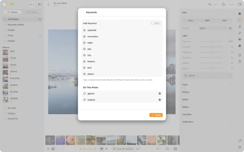This screenshot has width=244, height=152.
Task: Add the city keyword with its plus icon
Action: 84,55
